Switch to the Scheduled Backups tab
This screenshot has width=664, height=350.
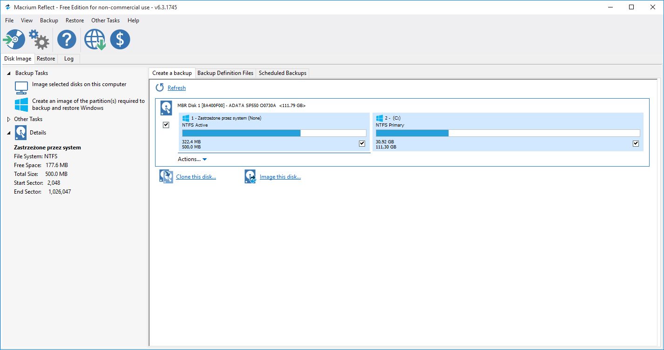point(282,73)
